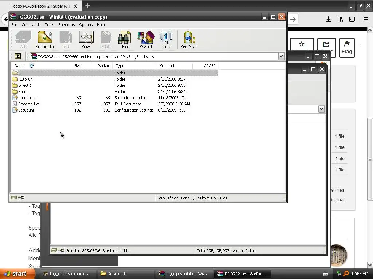The height and width of the screenshot is (279, 373).
Task: Click the key password icon in status bar
Action: (x=21, y=198)
